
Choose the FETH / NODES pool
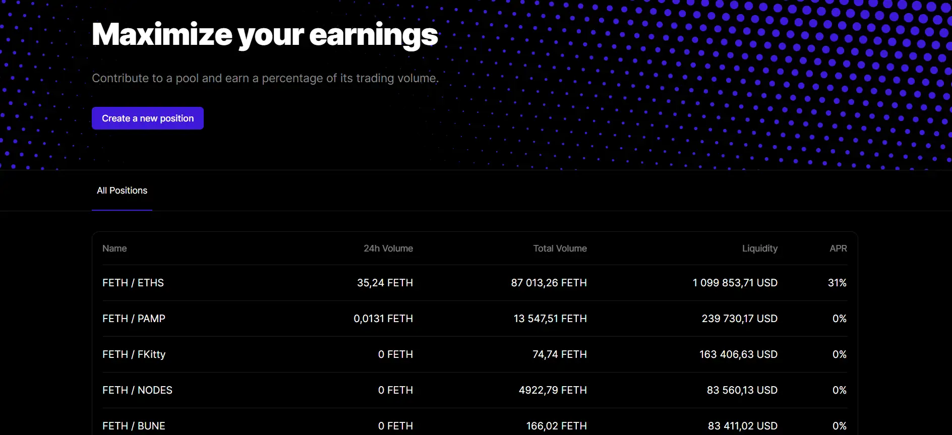point(137,390)
